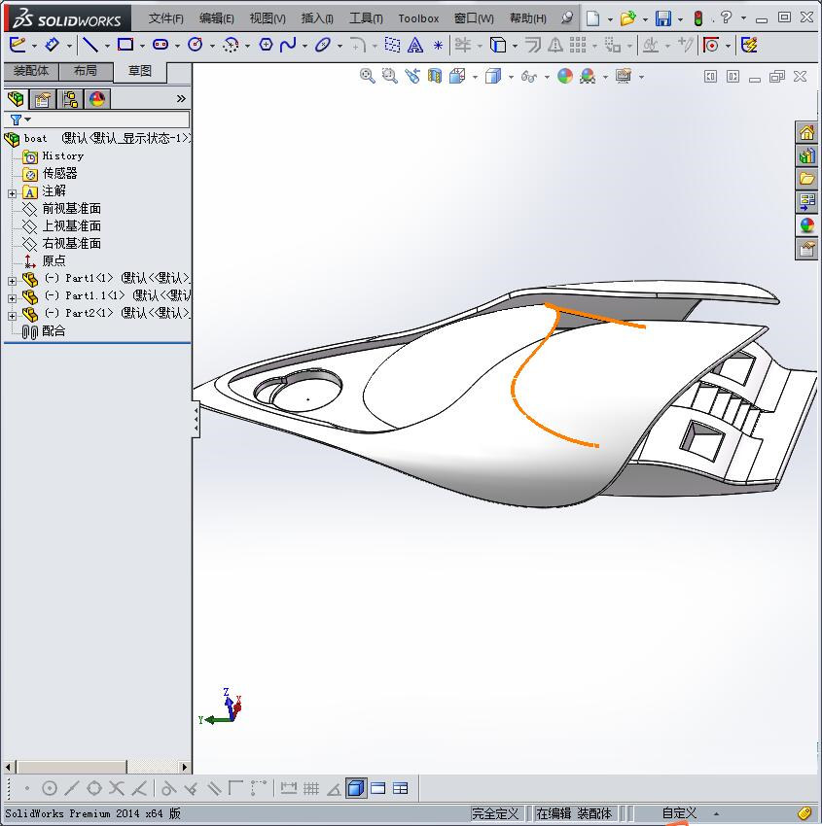
Task: Open the Appearances colored-ball task pane icon
Action: [806, 224]
